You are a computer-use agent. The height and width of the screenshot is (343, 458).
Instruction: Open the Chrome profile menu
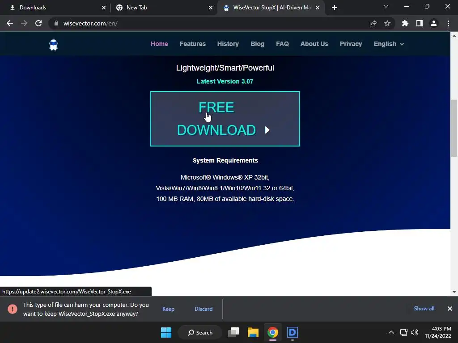(x=434, y=23)
